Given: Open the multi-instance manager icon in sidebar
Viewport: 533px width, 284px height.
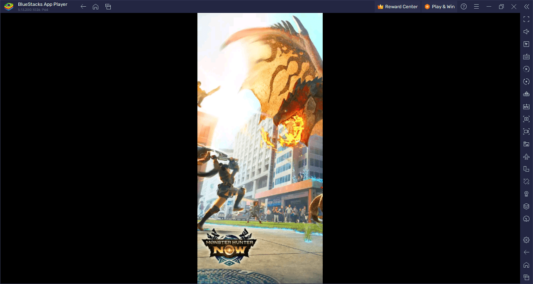Looking at the screenshot, I should 526,94.
